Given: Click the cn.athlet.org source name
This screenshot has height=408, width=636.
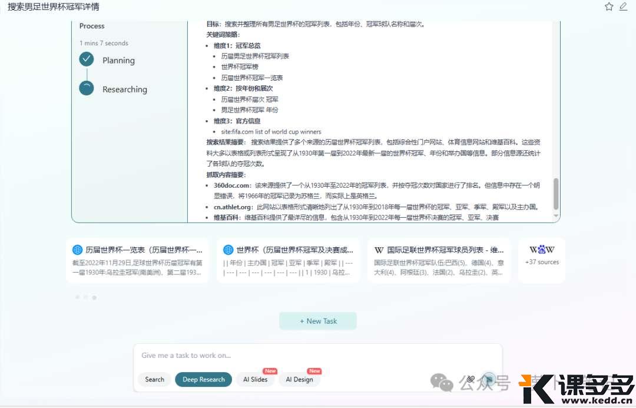Looking at the screenshot, I should pos(233,207).
